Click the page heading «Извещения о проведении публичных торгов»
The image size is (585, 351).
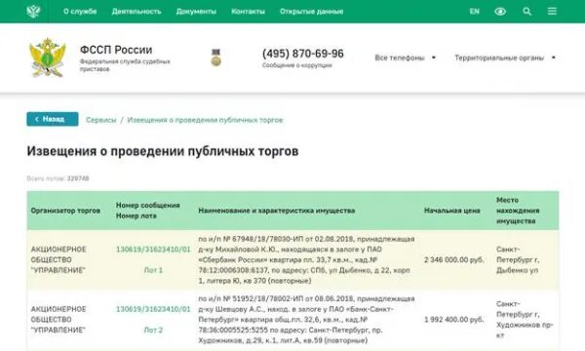[x=163, y=151]
